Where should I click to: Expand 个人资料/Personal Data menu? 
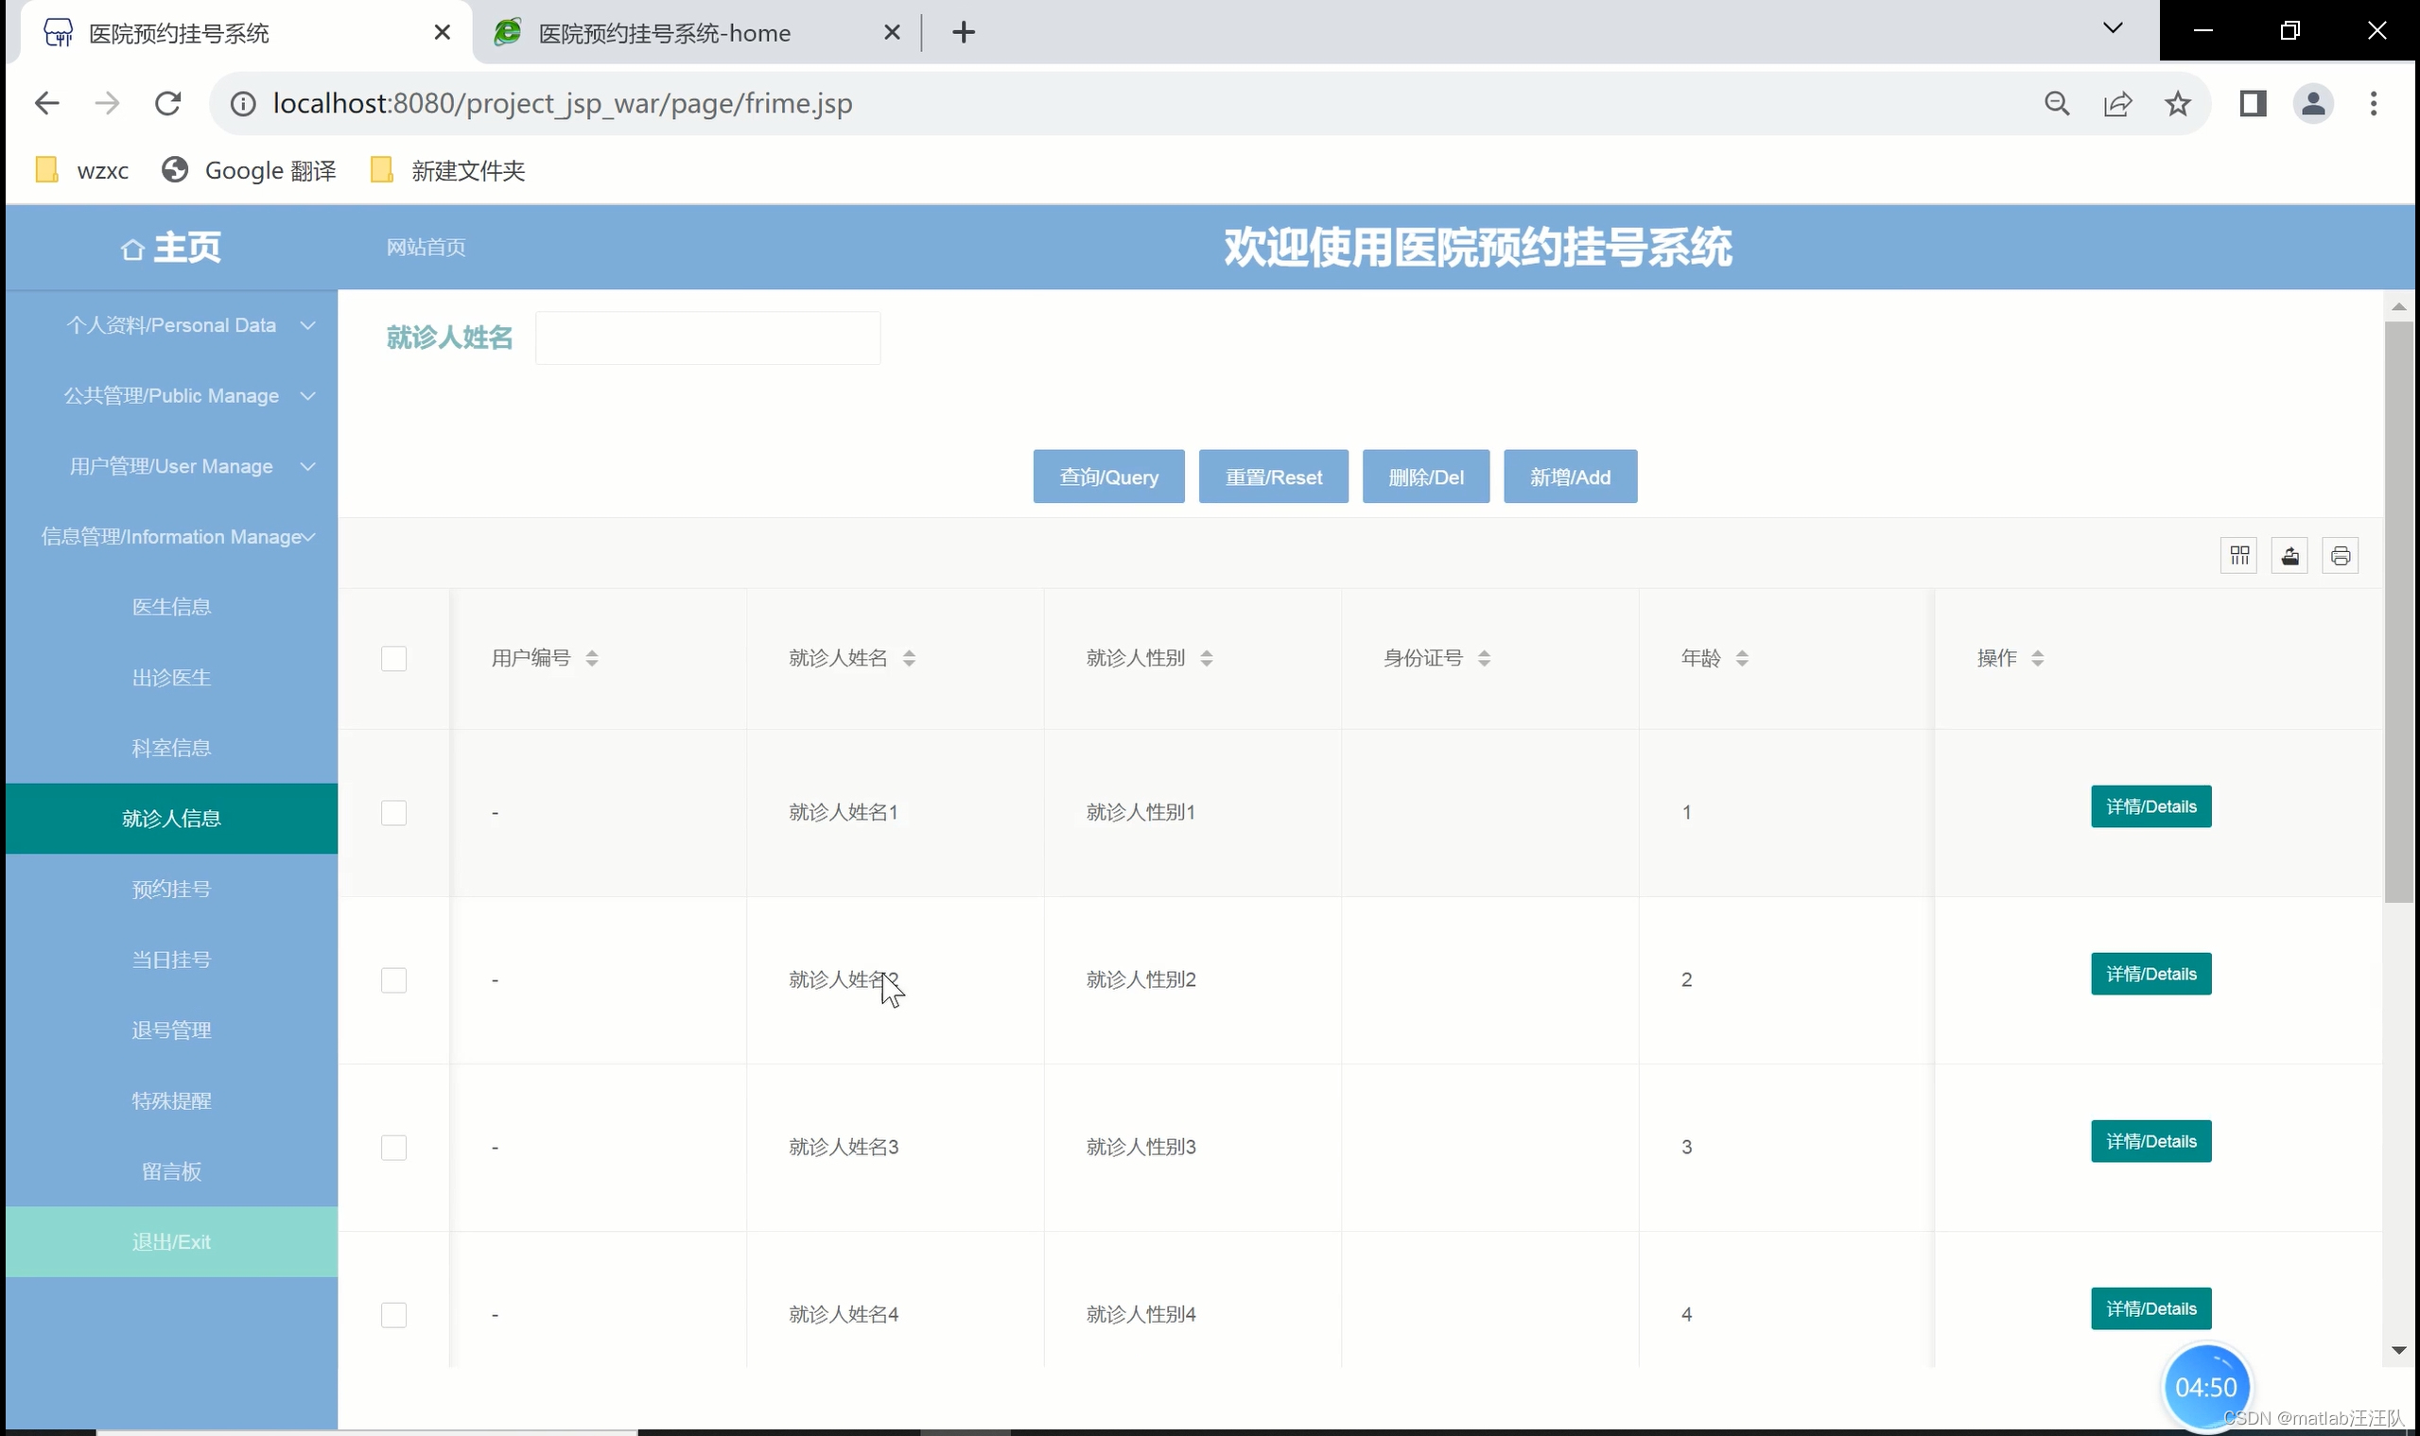[171, 325]
